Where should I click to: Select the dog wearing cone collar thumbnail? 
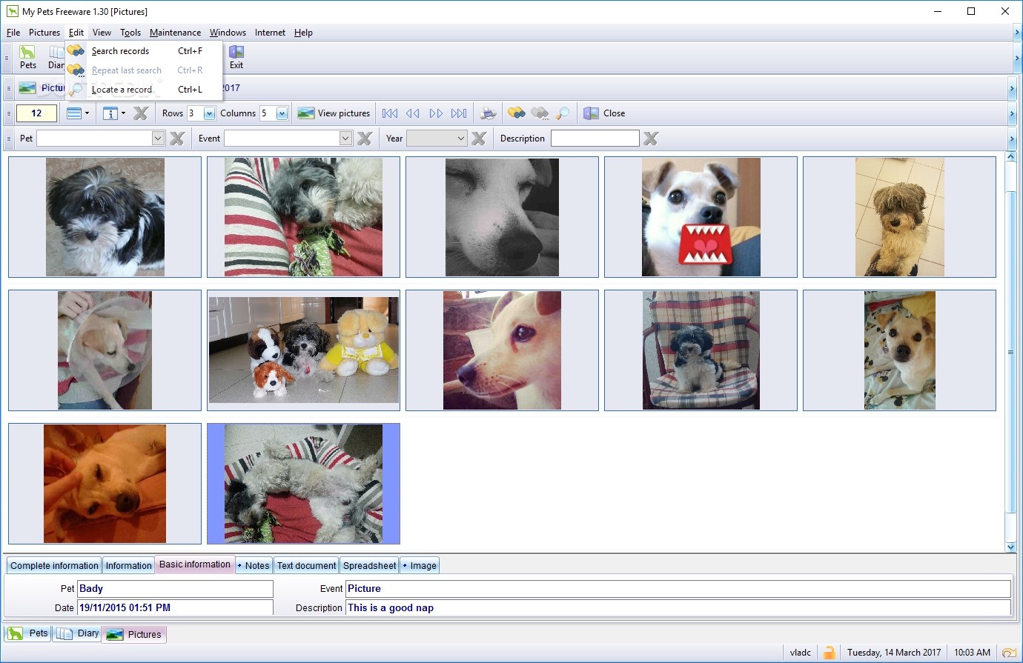(x=105, y=350)
